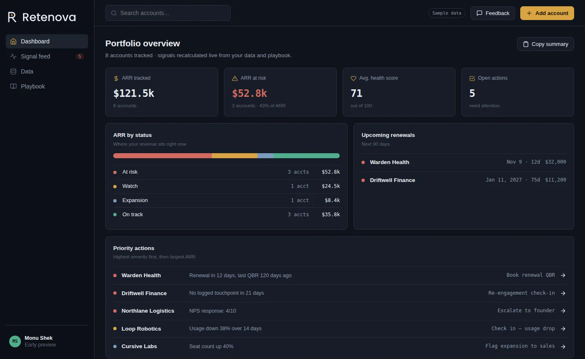
Task: Click the Add account button
Action: (x=547, y=13)
